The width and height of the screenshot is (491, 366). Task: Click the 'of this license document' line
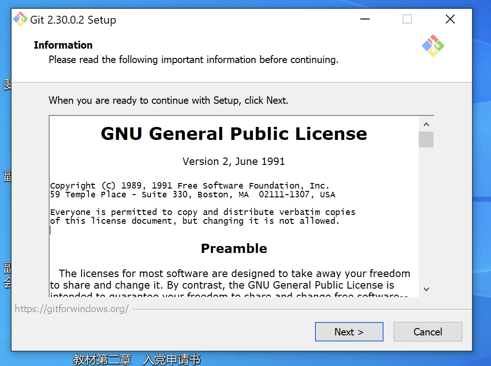click(x=195, y=221)
